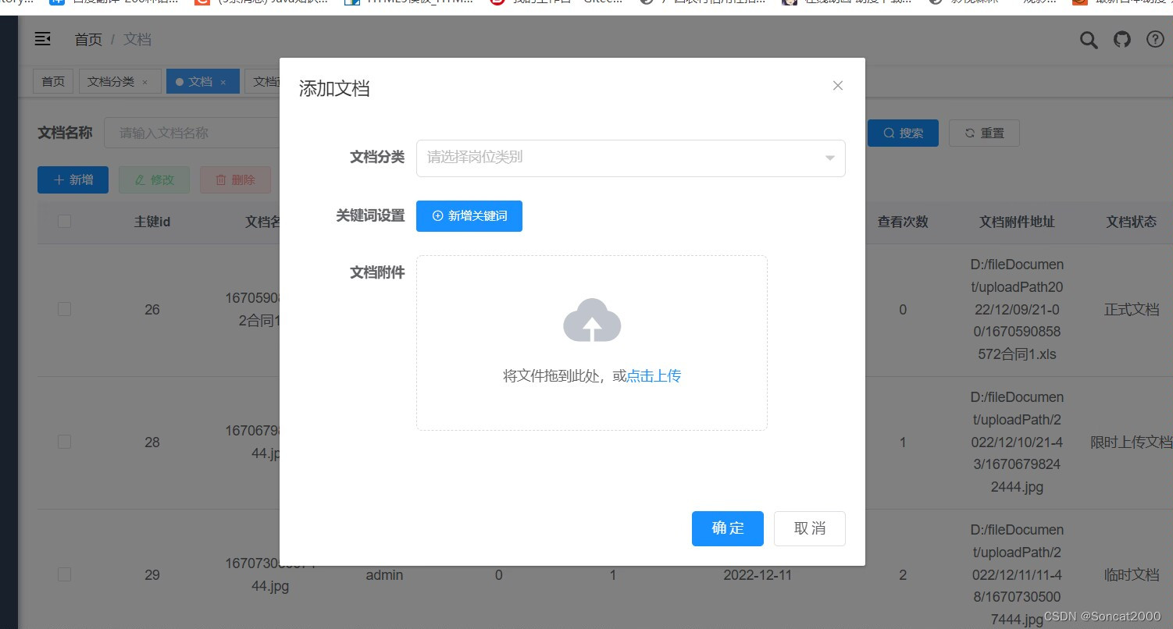Click the 点击上传 link

[654, 376]
